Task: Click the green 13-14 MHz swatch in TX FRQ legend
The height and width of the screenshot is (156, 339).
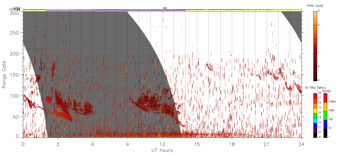Action: pyautogui.click(x=315, y=116)
